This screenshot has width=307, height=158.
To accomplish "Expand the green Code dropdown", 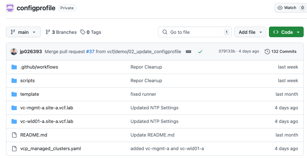I will tap(286, 32).
